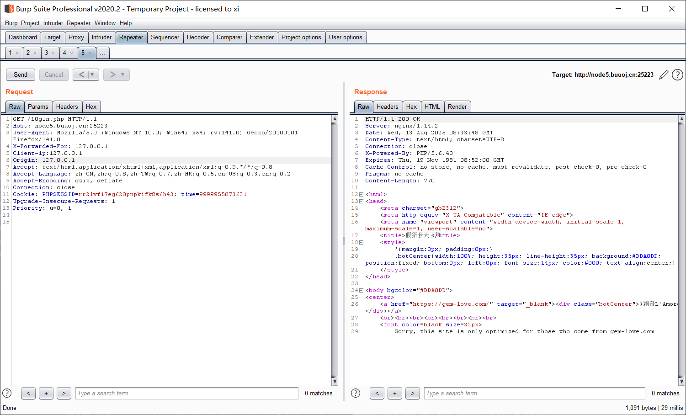
Task: Add new Repeater tab with ellipsis
Action: (x=102, y=53)
